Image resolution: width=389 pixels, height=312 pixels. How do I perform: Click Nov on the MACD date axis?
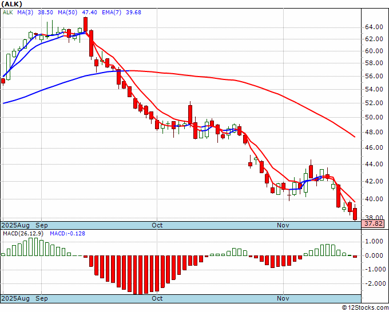coord(283,298)
